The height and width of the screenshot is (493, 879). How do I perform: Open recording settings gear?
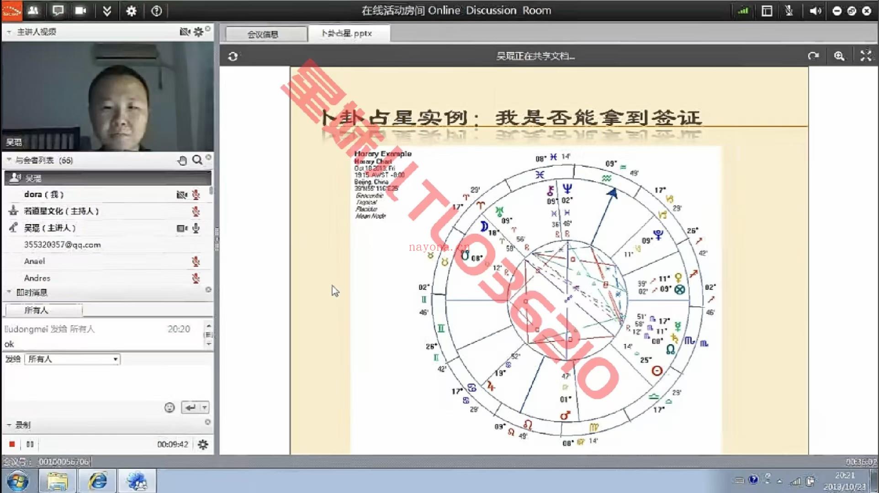[203, 444]
